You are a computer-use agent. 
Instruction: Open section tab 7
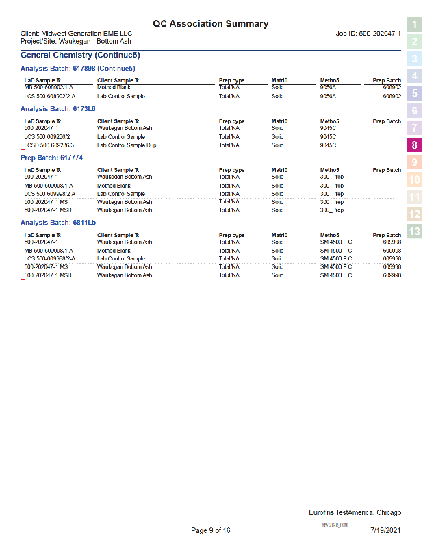click(x=414, y=127)
